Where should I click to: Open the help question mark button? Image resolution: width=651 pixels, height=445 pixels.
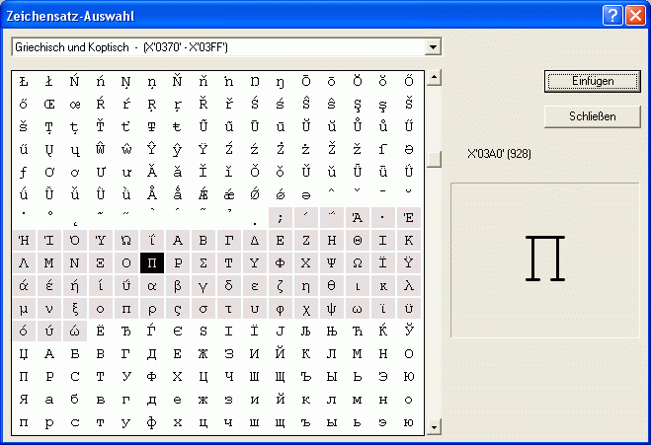click(612, 15)
